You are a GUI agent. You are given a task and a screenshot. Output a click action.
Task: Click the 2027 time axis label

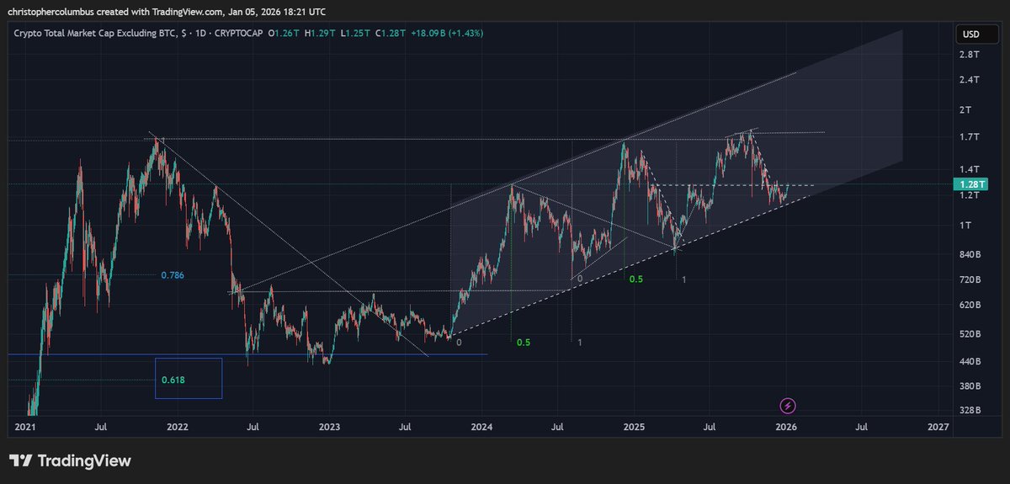(x=938, y=427)
